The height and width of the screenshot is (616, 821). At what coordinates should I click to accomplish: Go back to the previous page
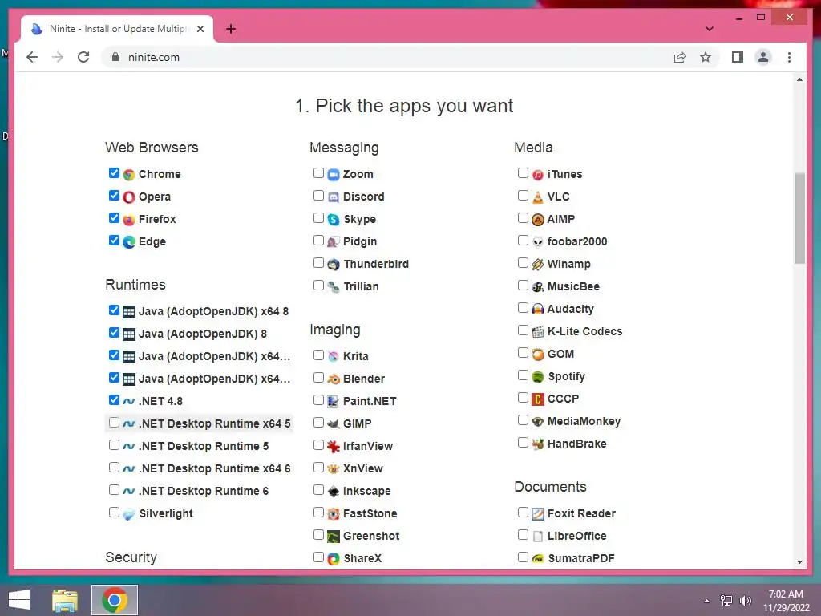pos(32,57)
